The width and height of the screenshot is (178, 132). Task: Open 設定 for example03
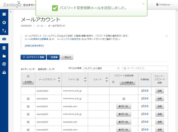point(145,130)
